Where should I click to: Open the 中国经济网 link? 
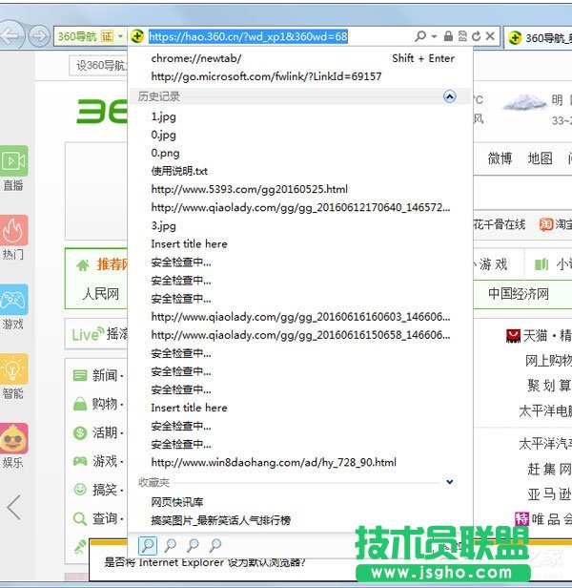(519, 294)
